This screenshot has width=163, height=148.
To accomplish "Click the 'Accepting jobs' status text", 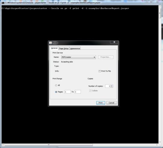I will (x=67, y=62).
